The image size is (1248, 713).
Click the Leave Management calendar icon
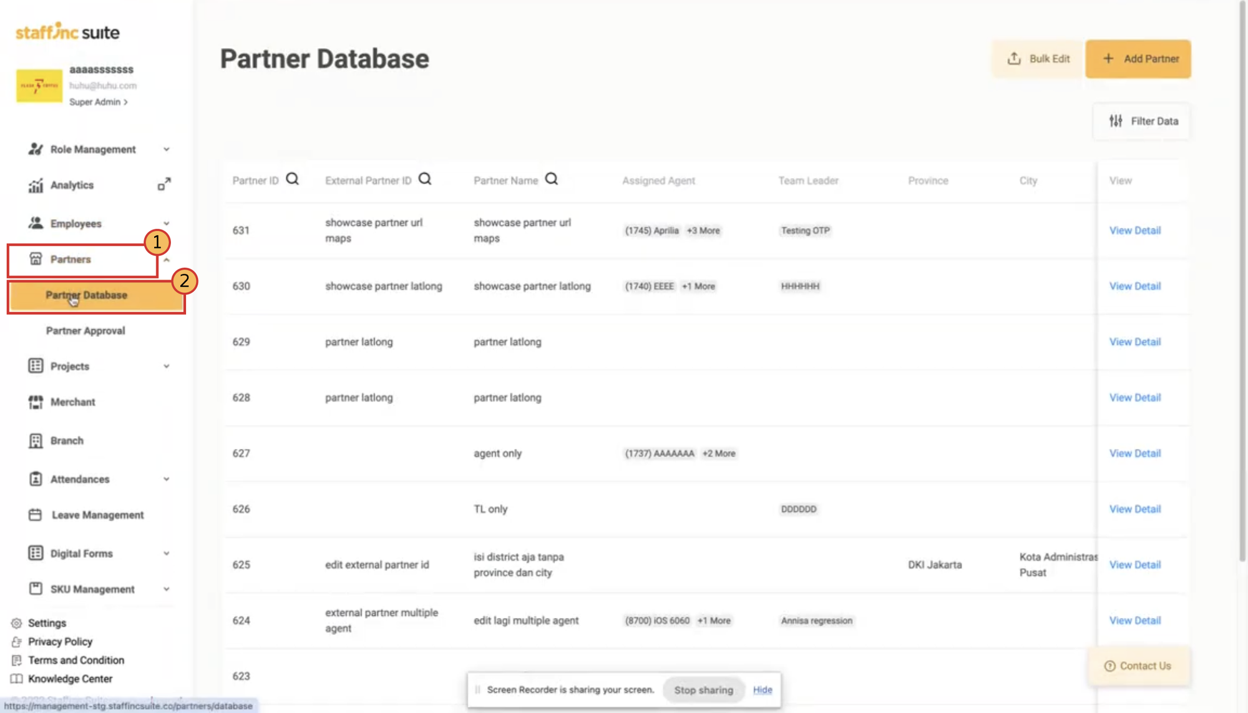(36, 515)
